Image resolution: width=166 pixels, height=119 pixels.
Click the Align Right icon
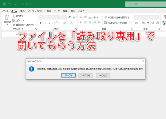point(90,23)
